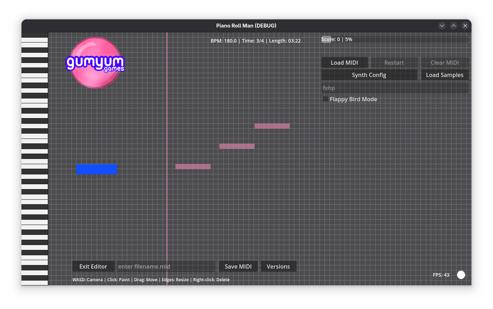Save the MIDI file
This screenshot has width=493, height=309.
[238, 266]
